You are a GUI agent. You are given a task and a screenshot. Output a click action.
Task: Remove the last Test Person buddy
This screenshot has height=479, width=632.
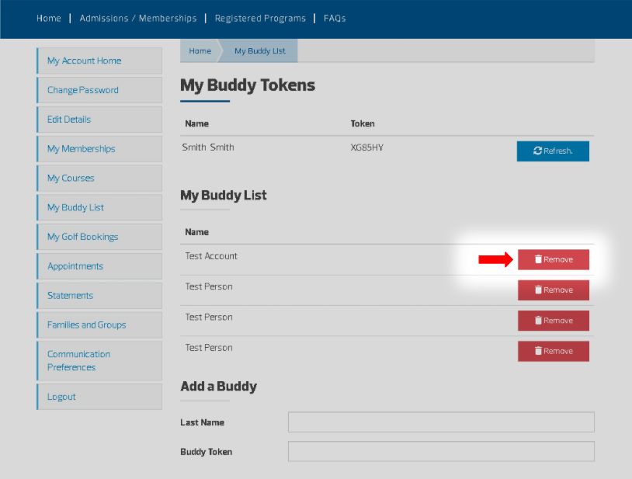553,351
